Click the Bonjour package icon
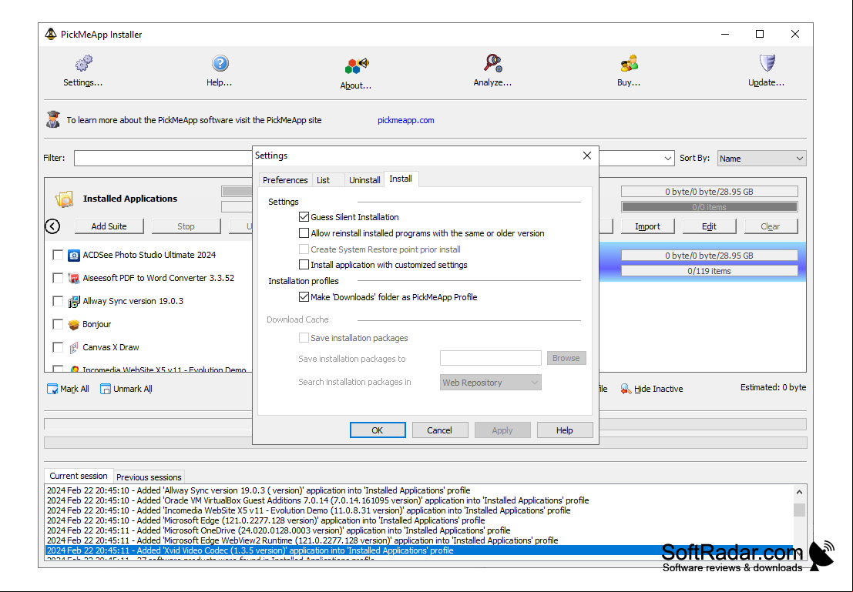 pyautogui.click(x=73, y=325)
